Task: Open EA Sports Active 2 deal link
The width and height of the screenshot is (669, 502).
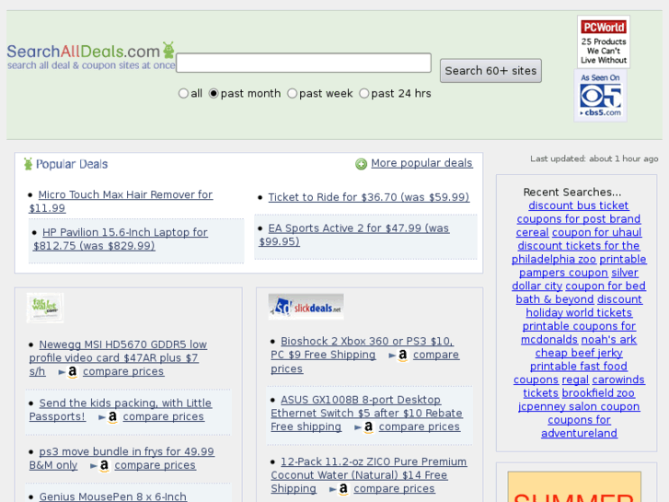Action: click(x=354, y=235)
